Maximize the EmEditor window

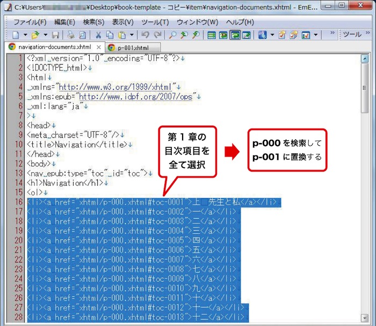click(x=342, y=5)
